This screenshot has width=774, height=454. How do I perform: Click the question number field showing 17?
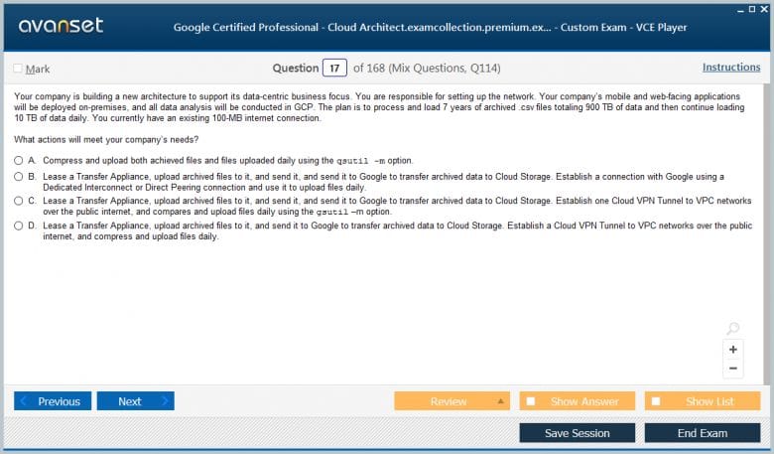click(334, 69)
